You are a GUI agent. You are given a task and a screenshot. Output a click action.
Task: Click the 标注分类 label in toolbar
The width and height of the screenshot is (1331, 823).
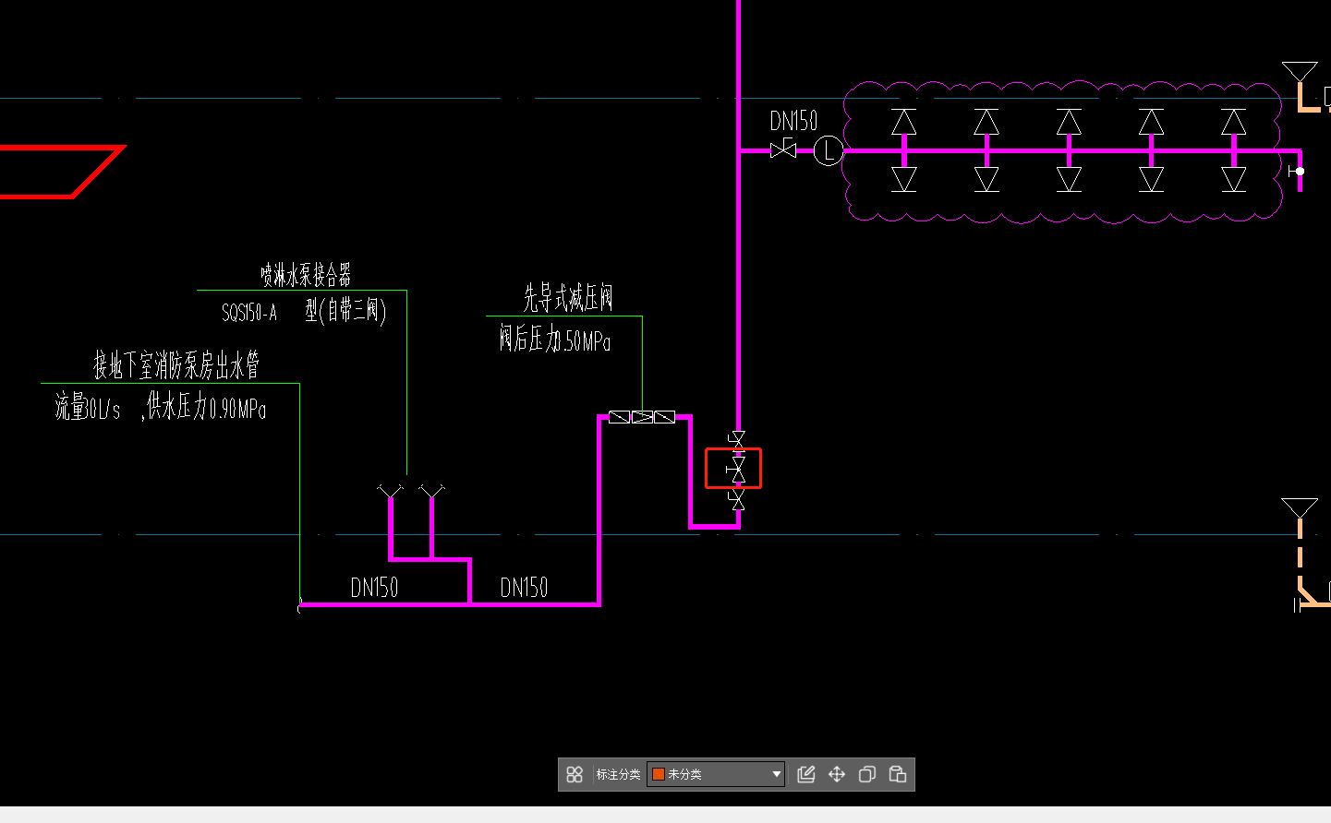[x=618, y=774]
